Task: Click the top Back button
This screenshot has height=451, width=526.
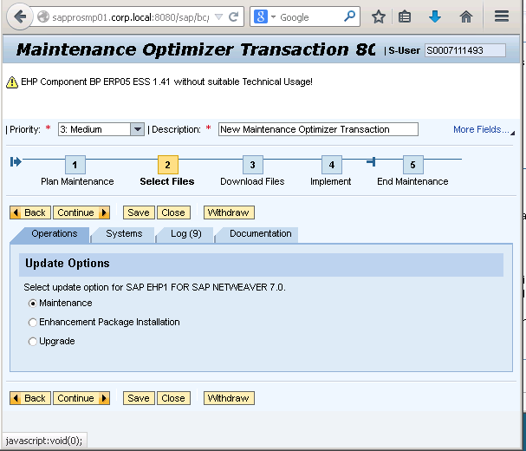Action: click(30, 212)
